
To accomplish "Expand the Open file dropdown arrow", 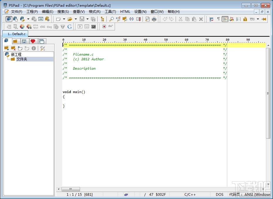I will 76,19.
